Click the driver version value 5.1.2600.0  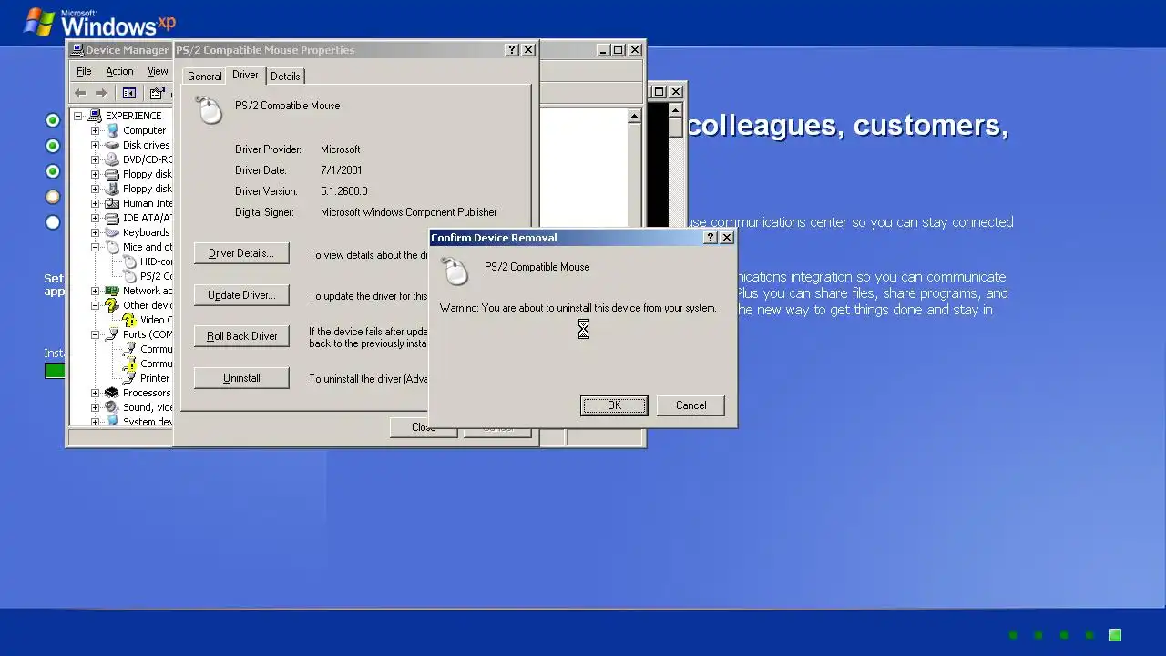344,191
